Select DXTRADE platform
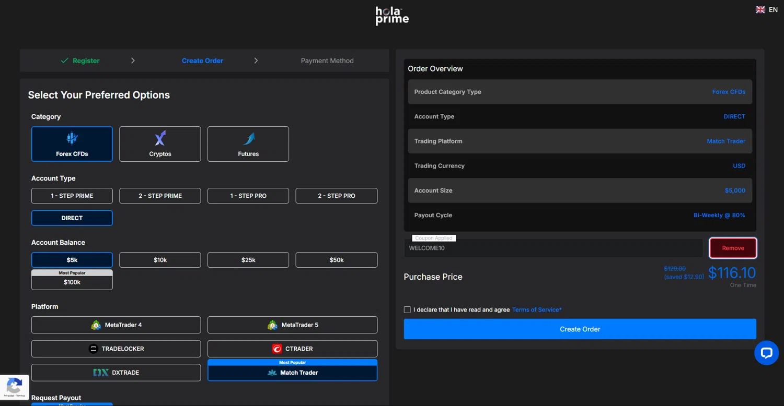 [x=116, y=373]
